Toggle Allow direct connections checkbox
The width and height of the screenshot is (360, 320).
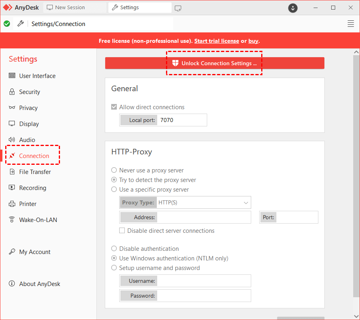(x=114, y=107)
